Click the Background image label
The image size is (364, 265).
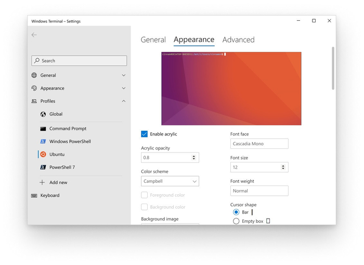tap(160, 219)
